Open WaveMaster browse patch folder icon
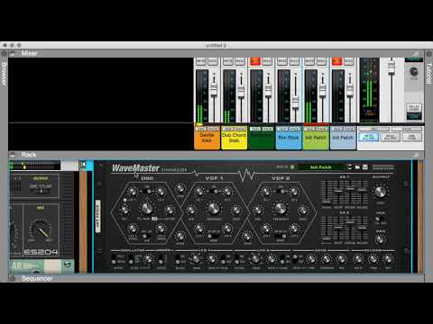 pyautogui.click(x=357, y=167)
